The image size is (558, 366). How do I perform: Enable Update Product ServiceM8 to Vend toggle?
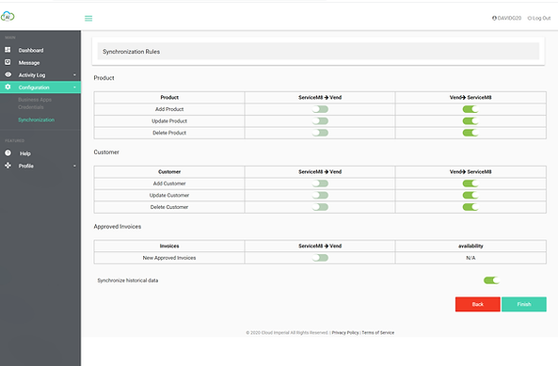point(320,121)
